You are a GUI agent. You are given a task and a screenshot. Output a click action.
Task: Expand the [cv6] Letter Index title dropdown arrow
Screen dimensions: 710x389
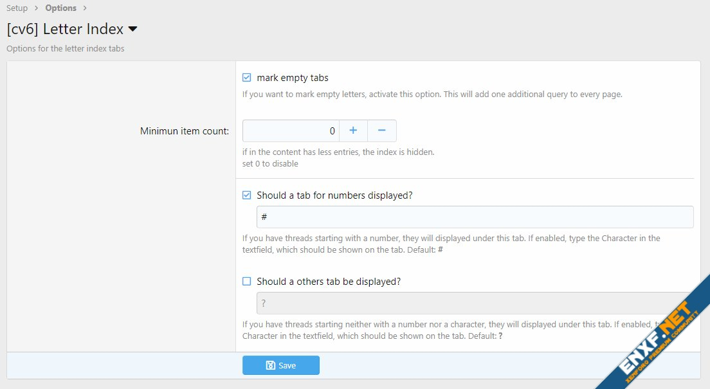pos(132,30)
